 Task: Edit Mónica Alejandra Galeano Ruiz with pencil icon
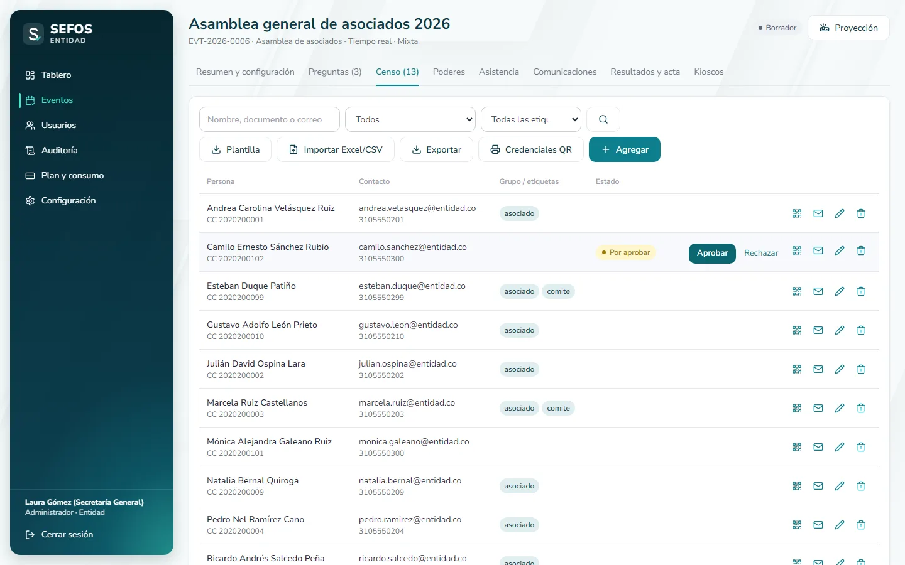coord(840,447)
